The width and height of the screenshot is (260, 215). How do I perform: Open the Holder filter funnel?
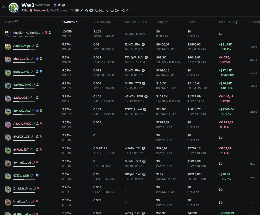16,22
